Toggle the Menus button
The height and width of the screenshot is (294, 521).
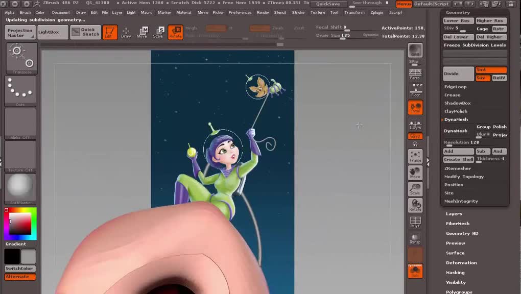coord(404,4)
